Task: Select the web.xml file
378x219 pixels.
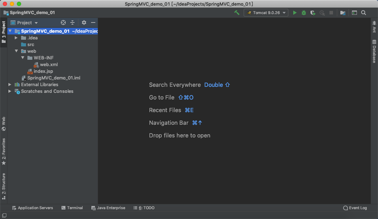Action: coord(49,65)
